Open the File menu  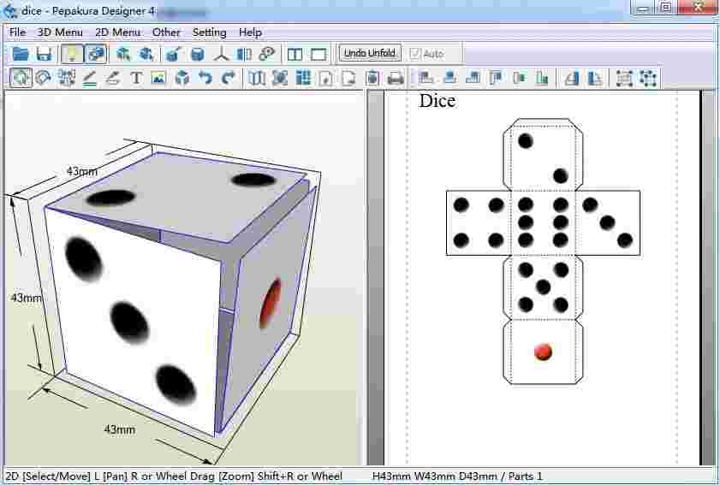pos(17,33)
